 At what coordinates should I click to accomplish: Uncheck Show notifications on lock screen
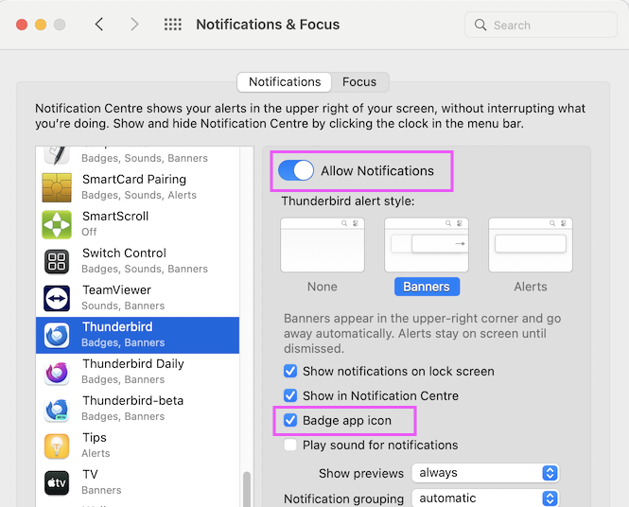click(x=290, y=371)
